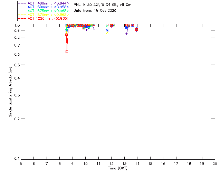Click the 'Time (GMT)' x-axis label
Viewport: 221px width, 177px height.
point(118,168)
